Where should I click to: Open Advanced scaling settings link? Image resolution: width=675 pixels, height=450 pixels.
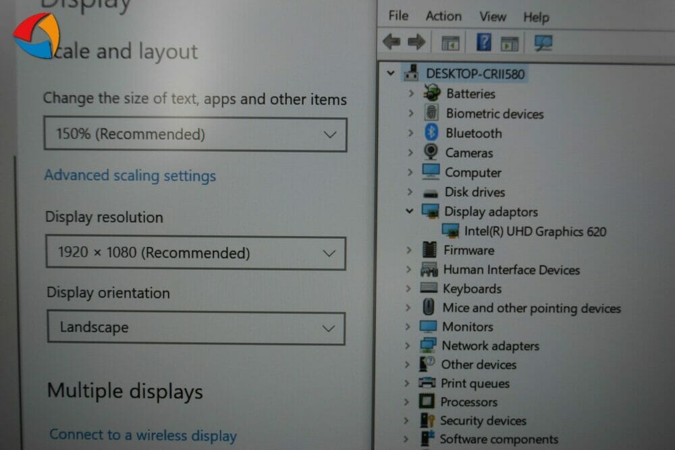130,175
